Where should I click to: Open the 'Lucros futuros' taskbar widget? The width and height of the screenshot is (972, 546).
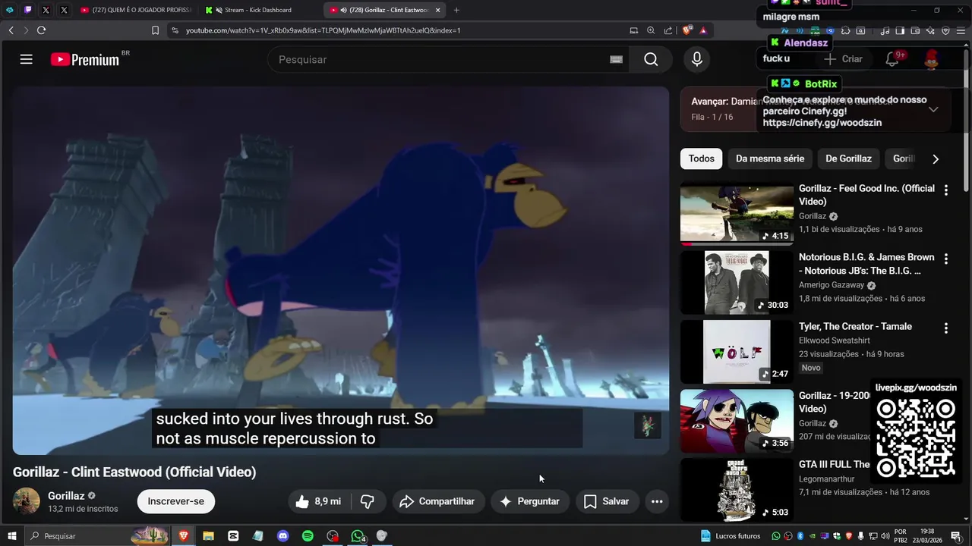[730, 536]
